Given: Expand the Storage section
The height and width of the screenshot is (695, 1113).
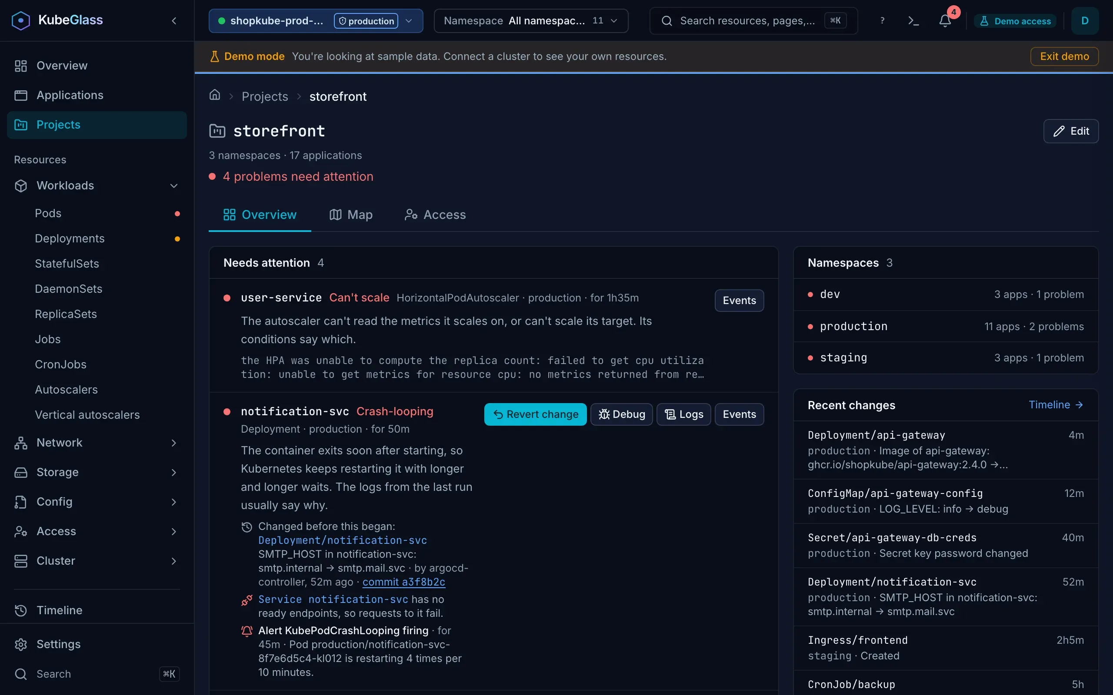Looking at the screenshot, I should coord(97,472).
